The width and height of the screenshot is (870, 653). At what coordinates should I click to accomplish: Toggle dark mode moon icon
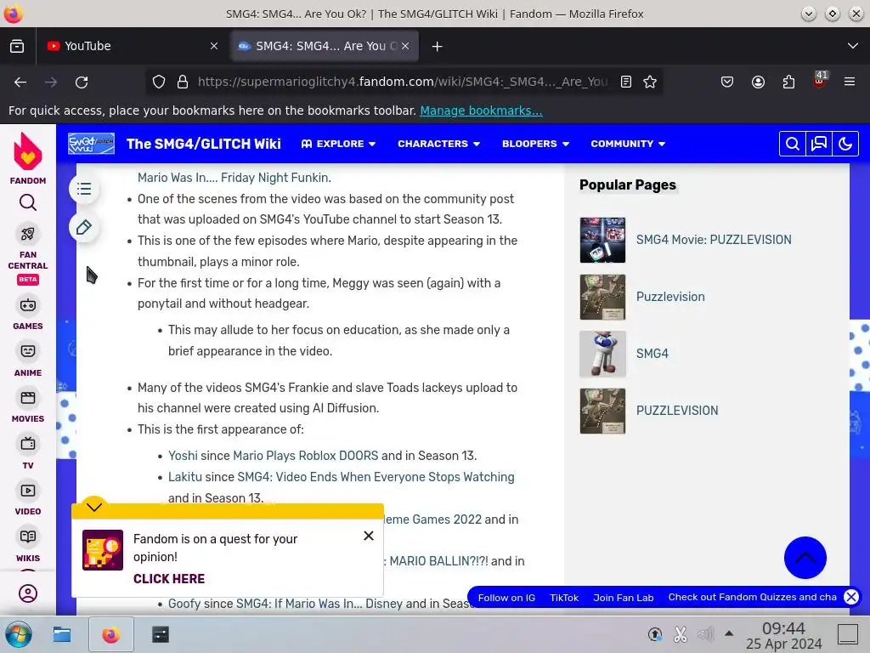845,144
